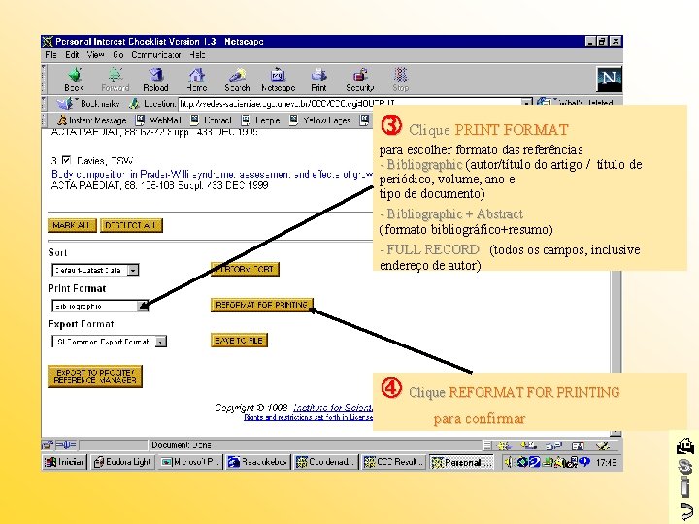Click the Stop toolbar icon
This screenshot has width=699, height=524.
click(400, 80)
